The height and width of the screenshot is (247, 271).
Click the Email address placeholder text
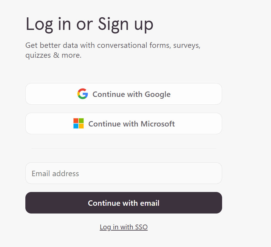(x=55, y=173)
